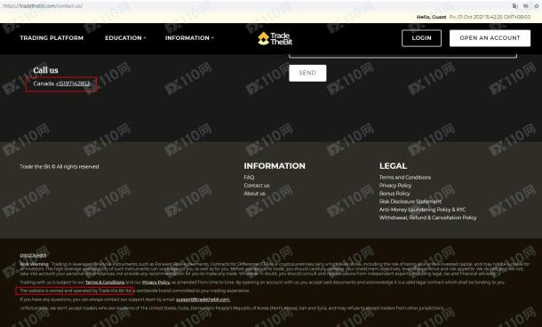Submit the form with Send button
Image resolution: width=542 pixels, height=327 pixels.
pos(307,73)
